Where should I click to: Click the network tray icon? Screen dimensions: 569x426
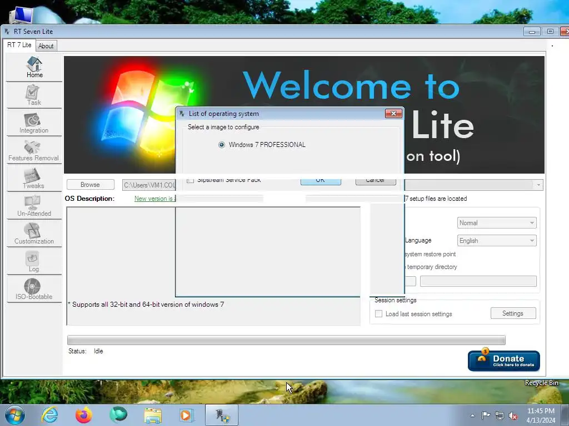[500, 415]
